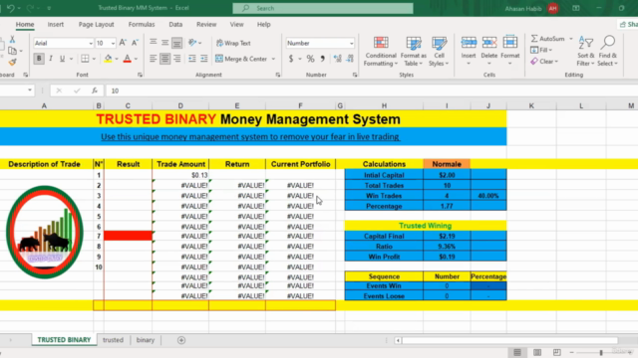
Task: Toggle Bold formatting
Action: pos(39,59)
